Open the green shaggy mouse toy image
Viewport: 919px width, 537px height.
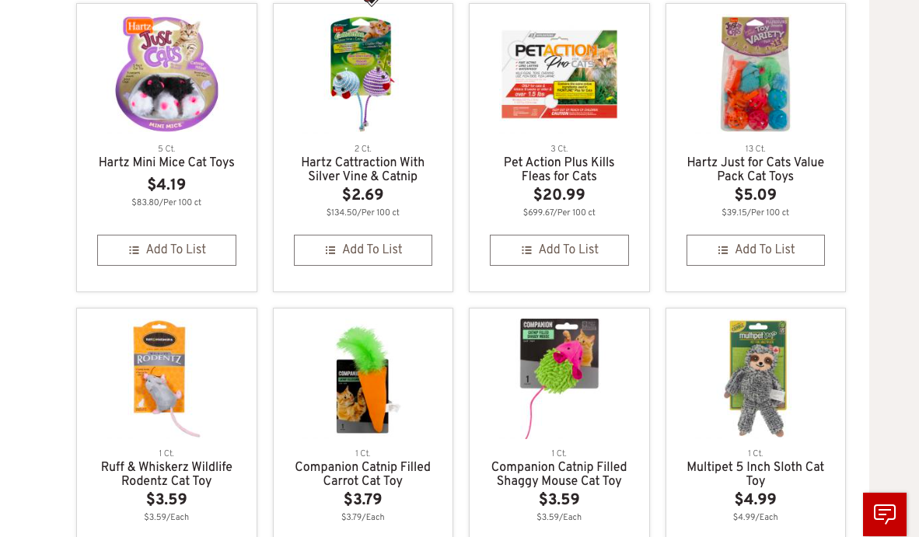(559, 378)
